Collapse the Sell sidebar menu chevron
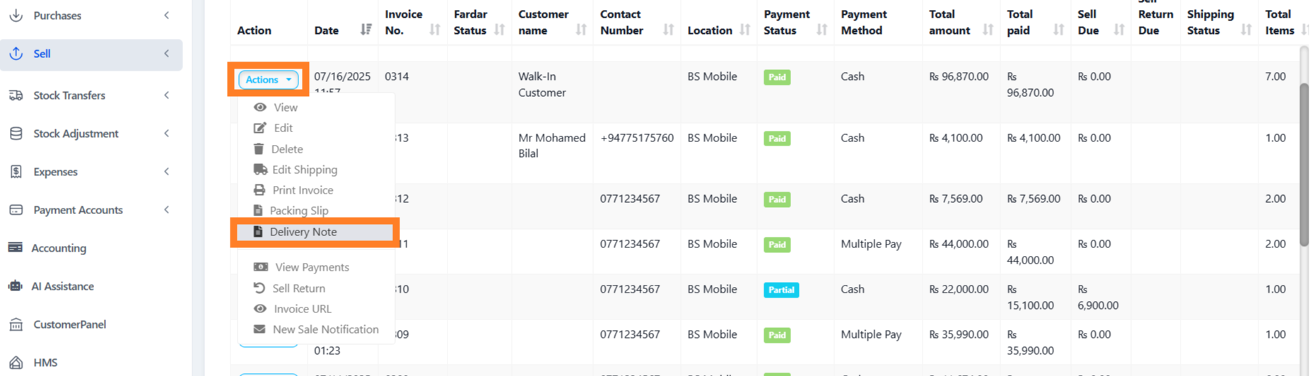Screen dimensions: 1310x376 pos(167,54)
